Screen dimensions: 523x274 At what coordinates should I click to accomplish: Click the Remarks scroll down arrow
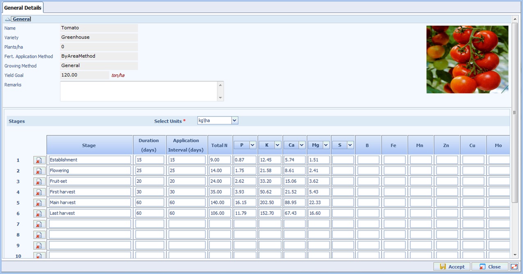221,98
